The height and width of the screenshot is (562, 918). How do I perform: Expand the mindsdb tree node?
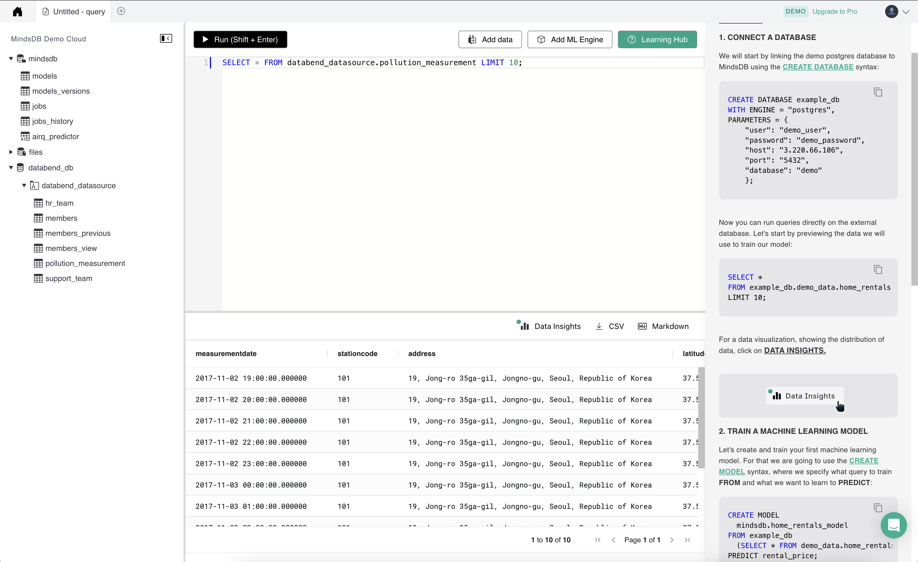[10, 58]
